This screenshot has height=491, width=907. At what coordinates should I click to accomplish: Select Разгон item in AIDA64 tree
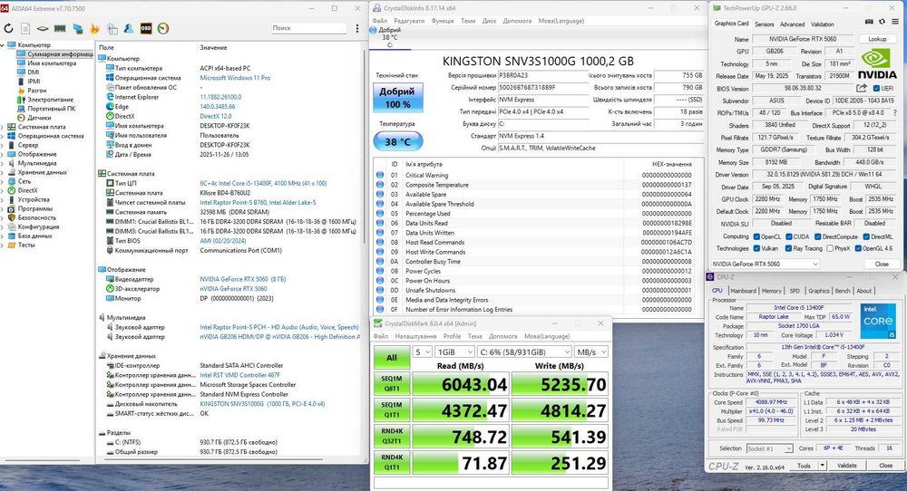(36, 91)
